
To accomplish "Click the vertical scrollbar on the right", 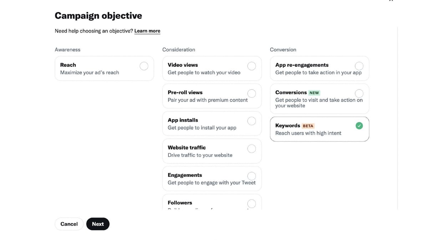I will [x=397, y=117].
